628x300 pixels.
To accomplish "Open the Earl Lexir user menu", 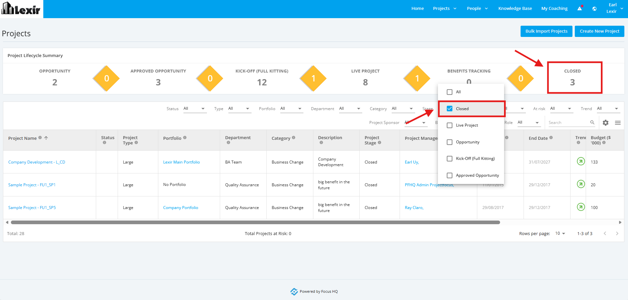I will pyautogui.click(x=614, y=8).
